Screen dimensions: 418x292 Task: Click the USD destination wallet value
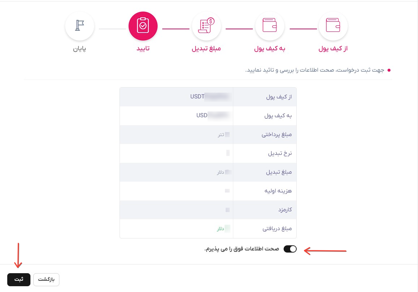click(x=213, y=115)
